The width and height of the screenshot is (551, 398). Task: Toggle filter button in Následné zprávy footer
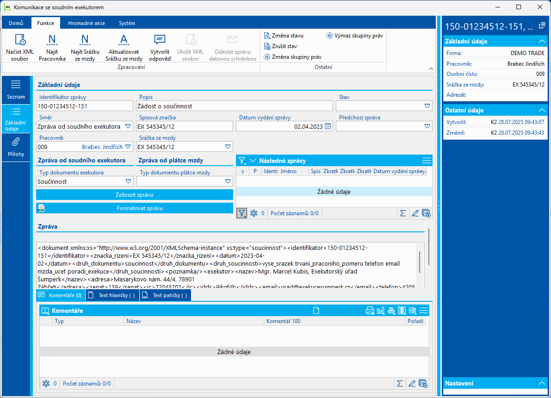coord(242,213)
